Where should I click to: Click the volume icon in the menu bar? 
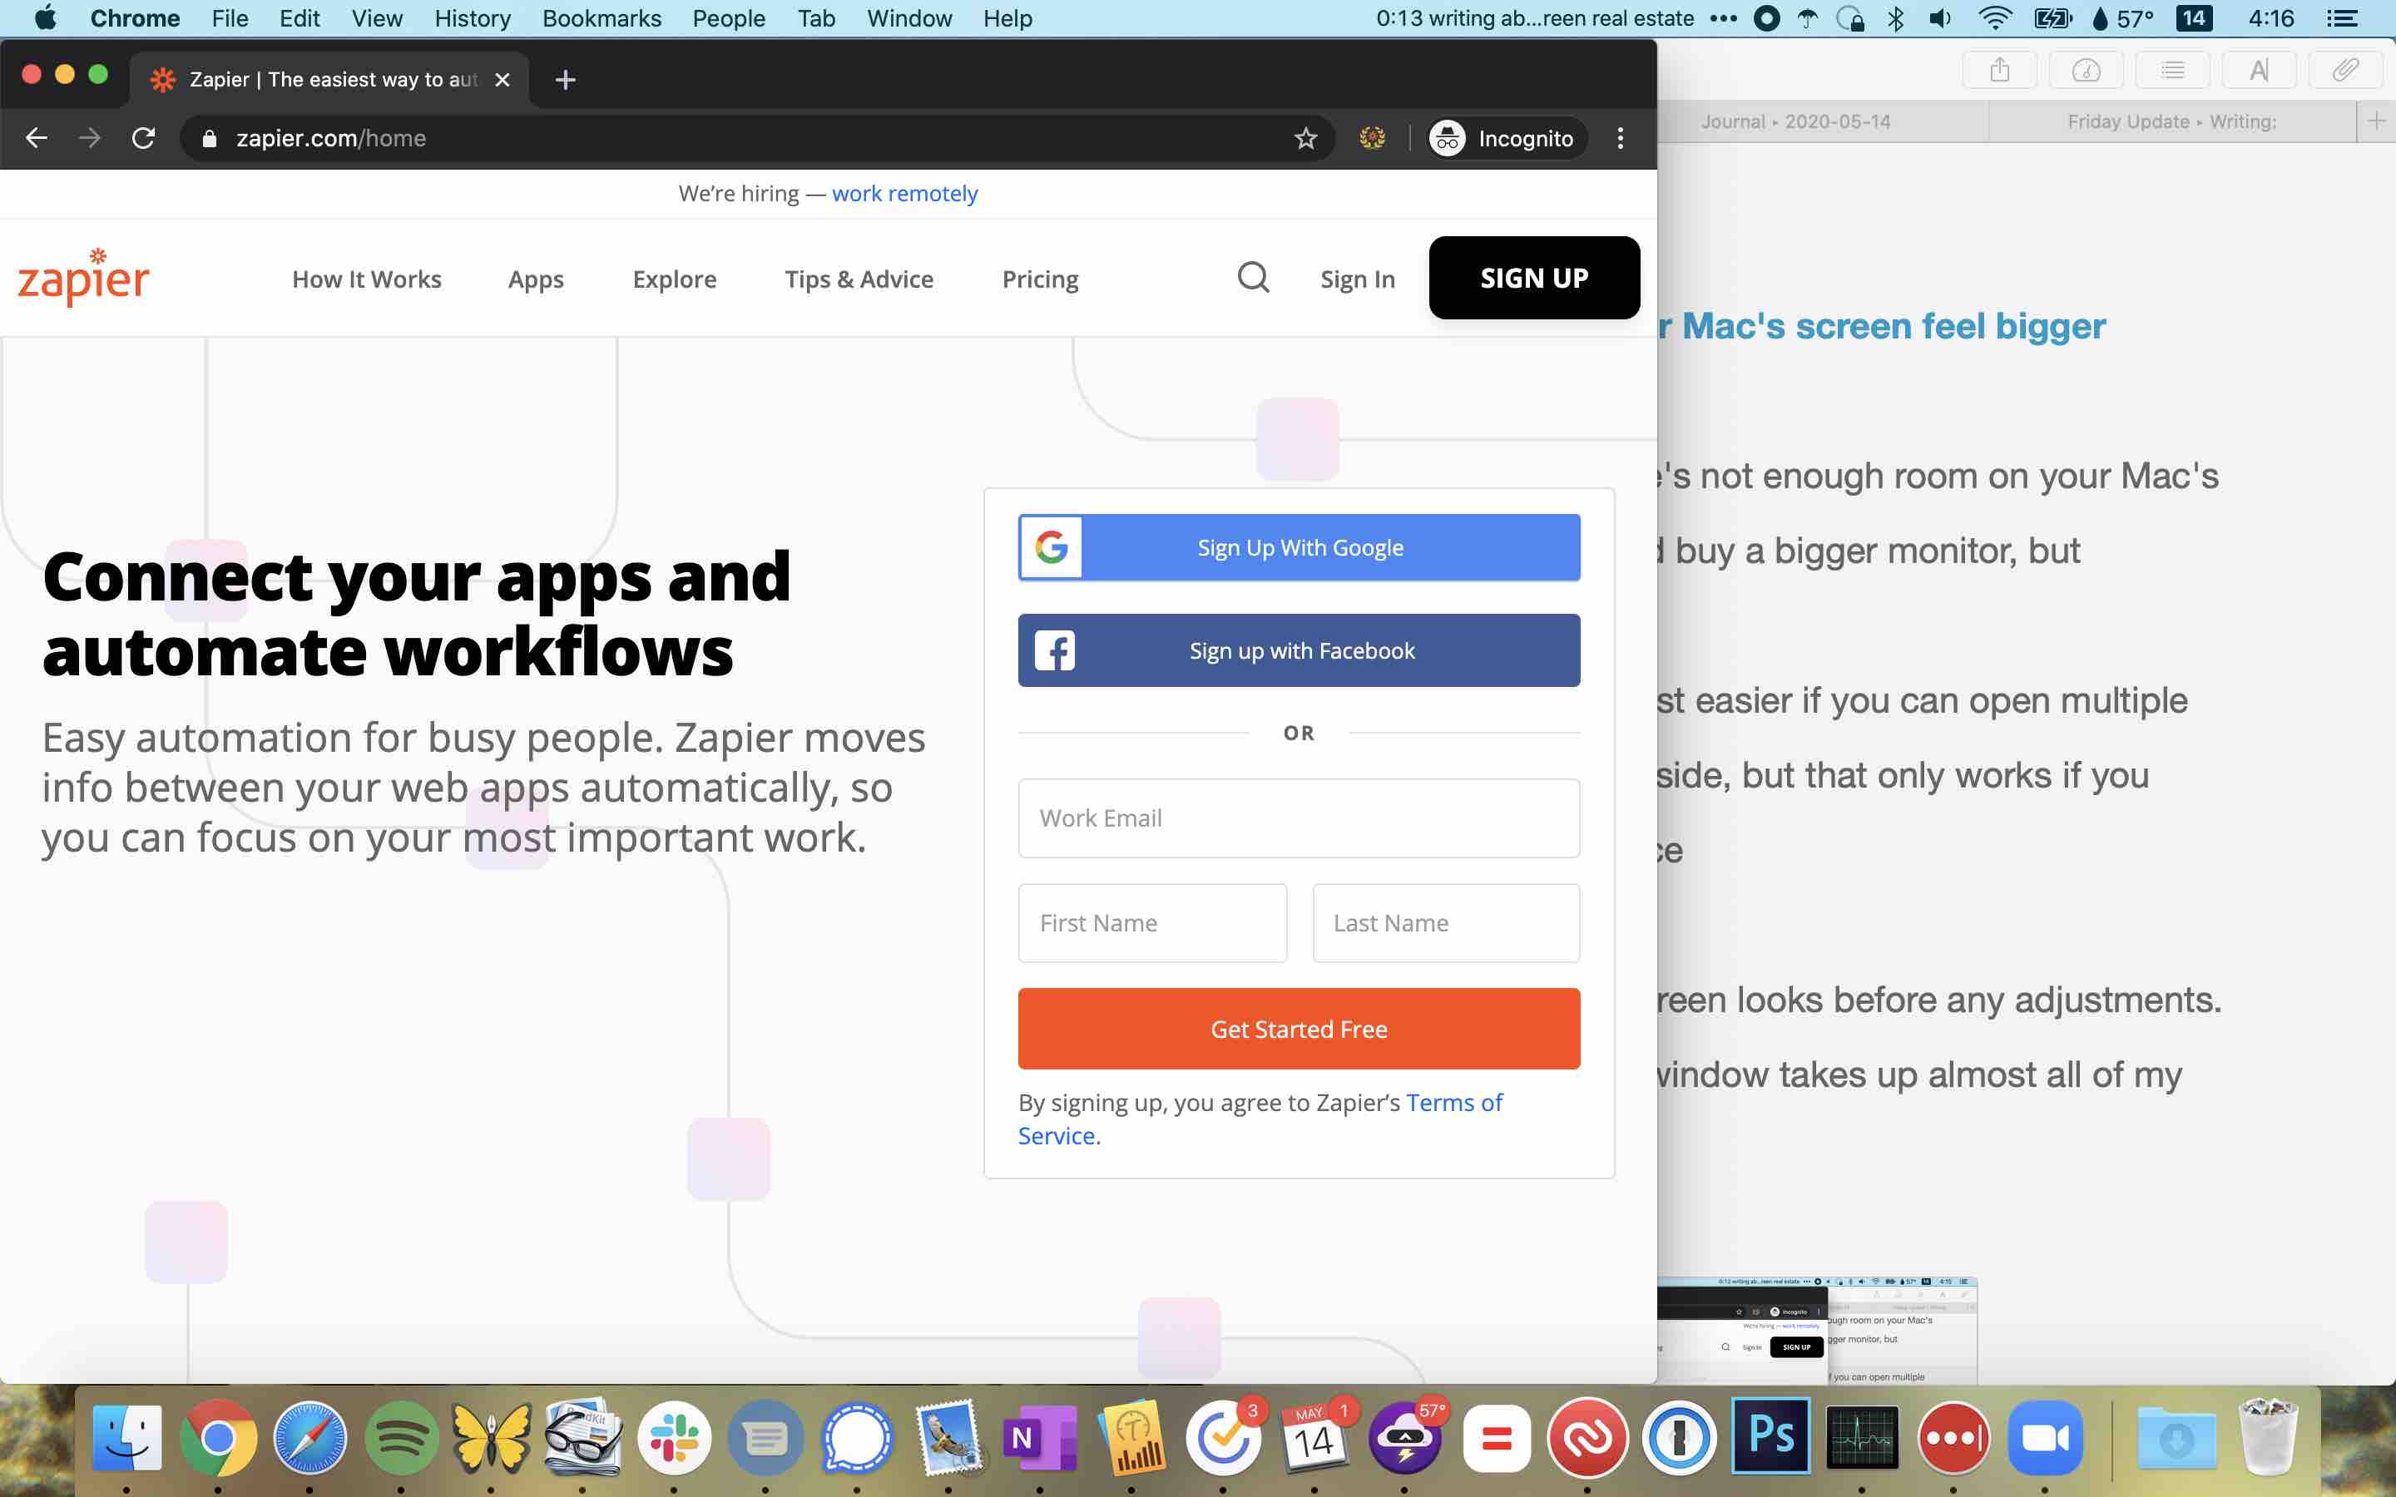[1941, 19]
